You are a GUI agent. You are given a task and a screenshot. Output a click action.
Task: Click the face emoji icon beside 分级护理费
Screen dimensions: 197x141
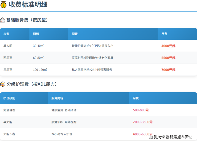coord(3,84)
